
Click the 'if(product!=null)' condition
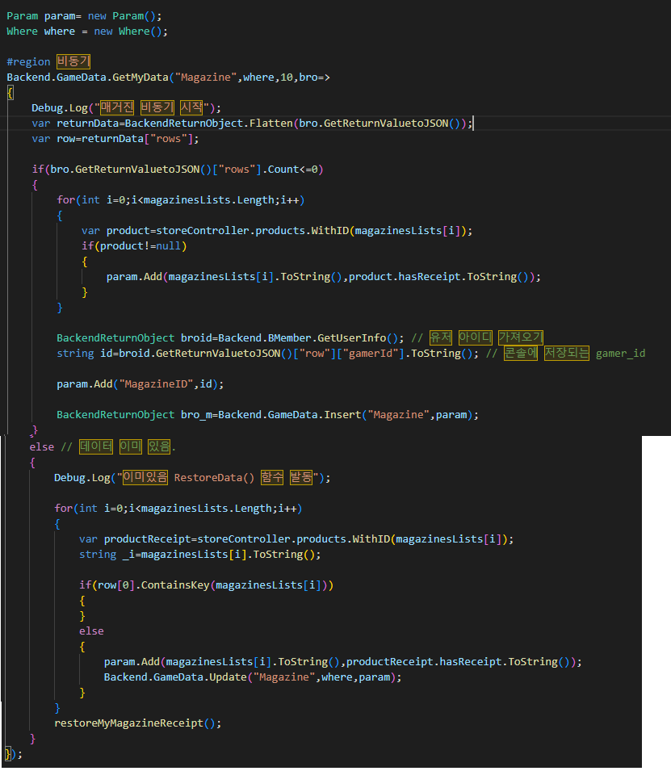(x=134, y=246)
